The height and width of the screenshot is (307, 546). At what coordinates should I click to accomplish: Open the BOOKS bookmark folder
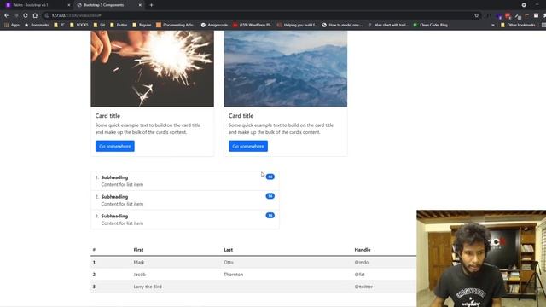coord(79,25)
